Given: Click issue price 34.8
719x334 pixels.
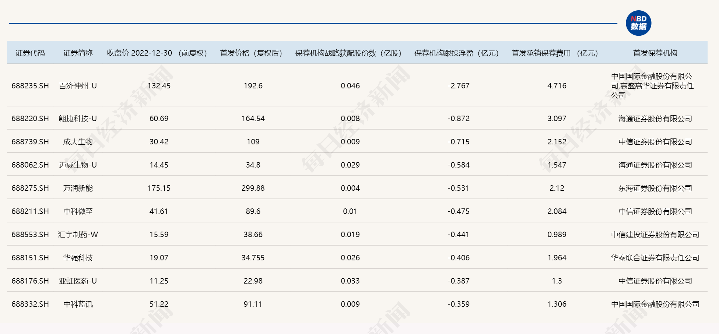Looking at the screenshot, I should click(253, 165).
